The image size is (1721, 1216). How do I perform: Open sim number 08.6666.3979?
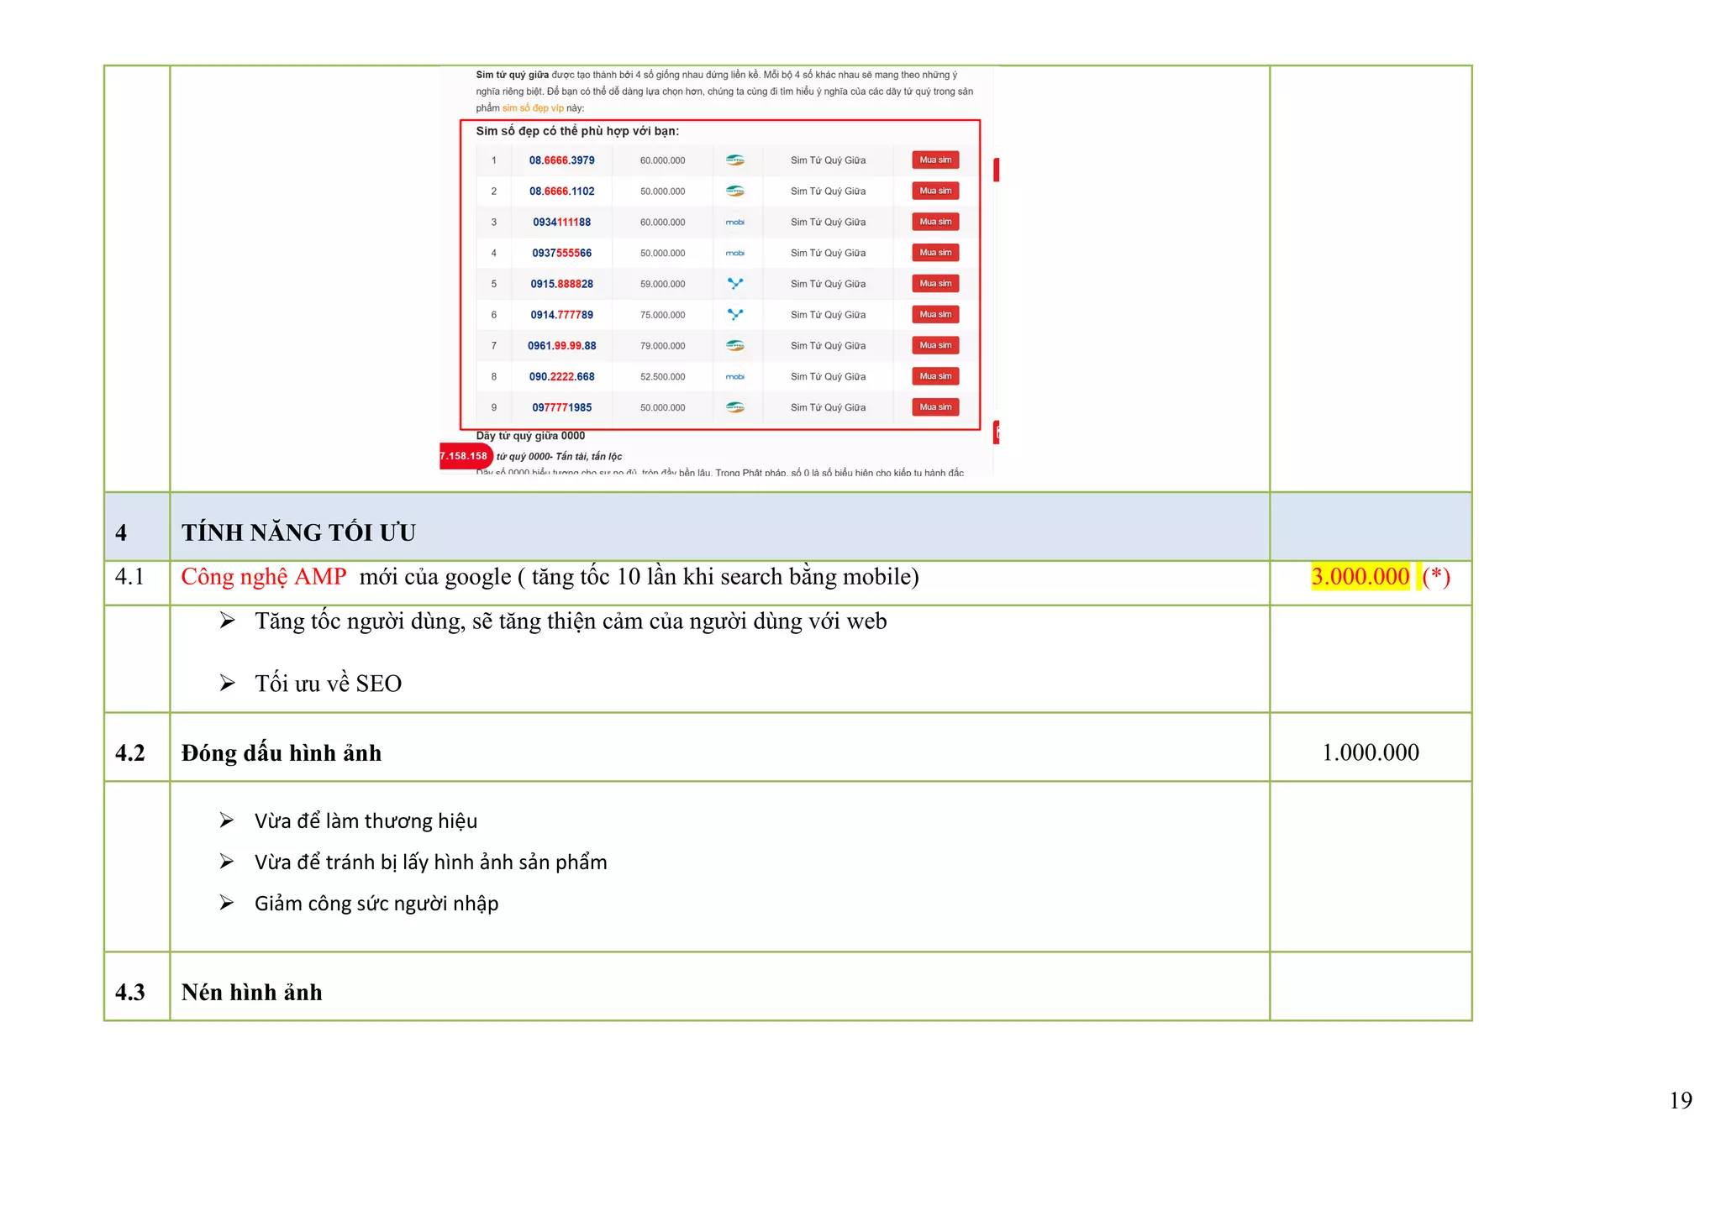click(x=562, y=160)
